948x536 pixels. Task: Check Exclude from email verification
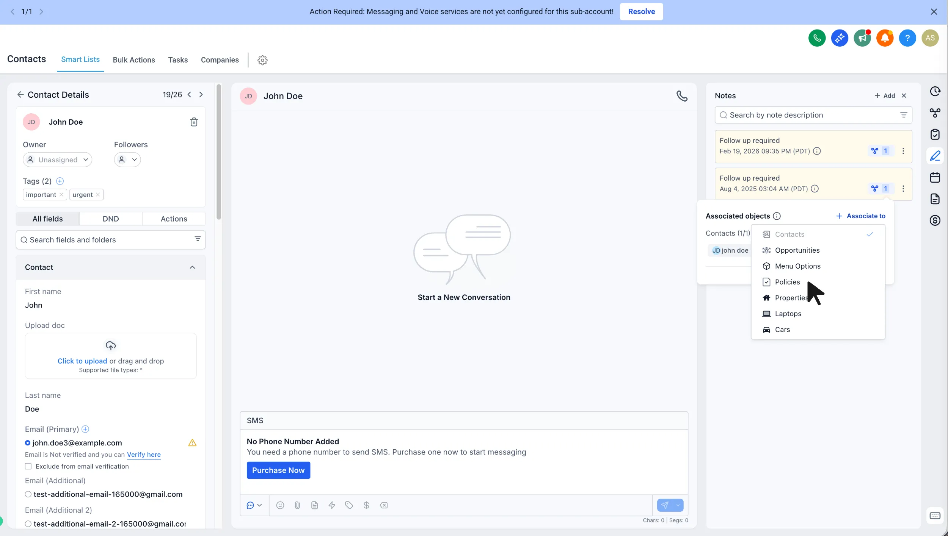pyautogui.click(x=28, y=466)
